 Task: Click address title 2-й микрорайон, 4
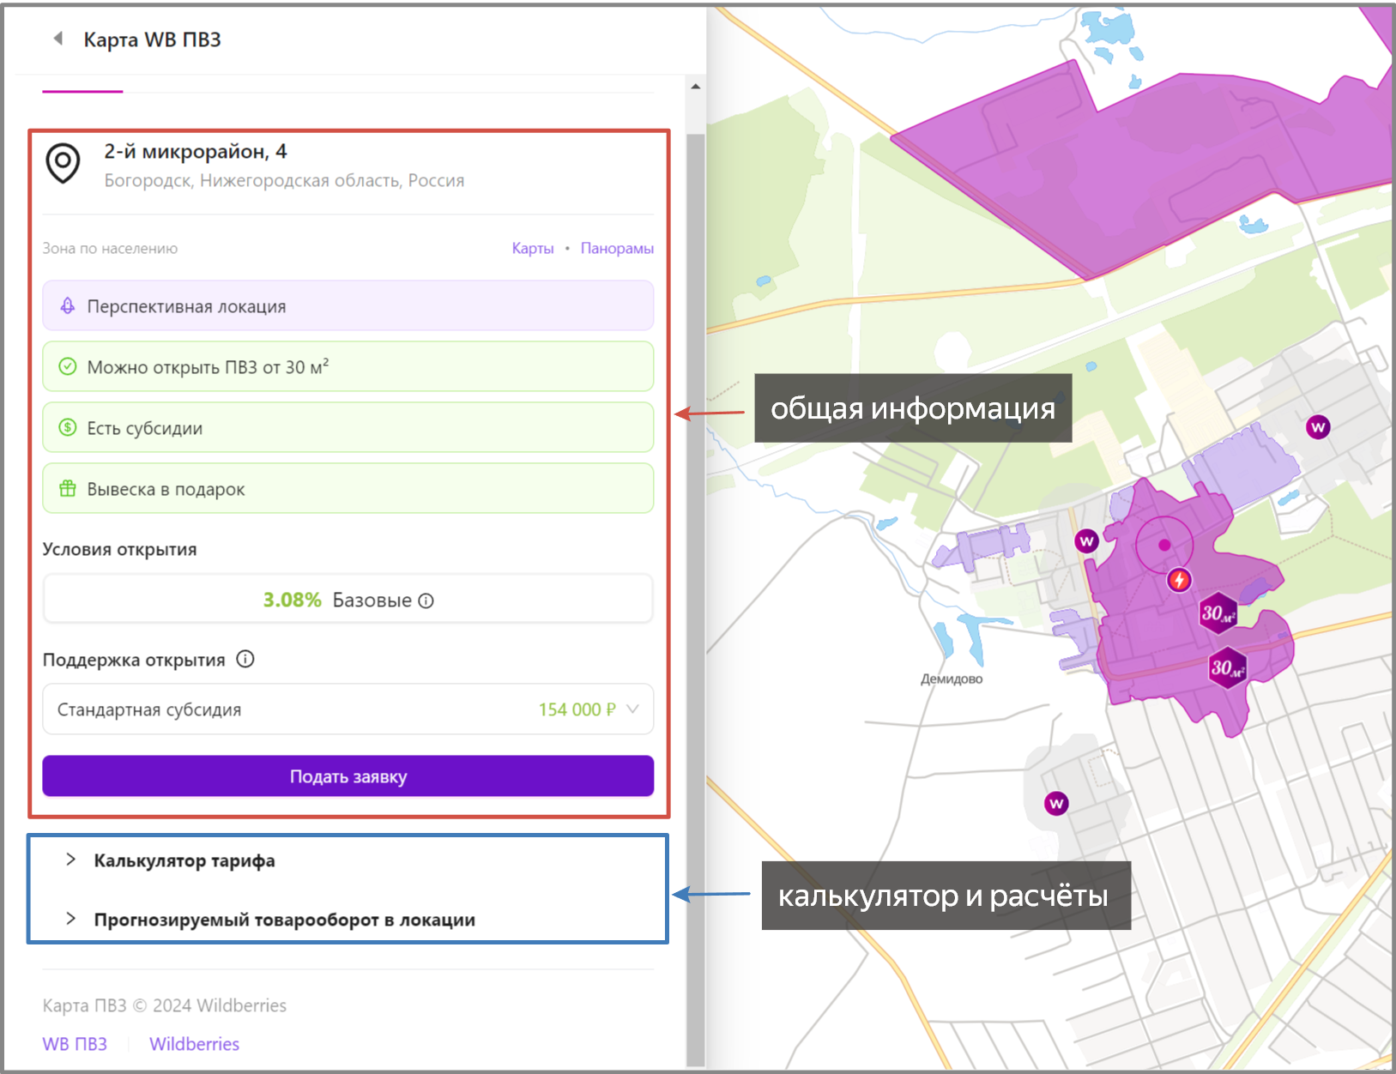click(x=196, y=152)
